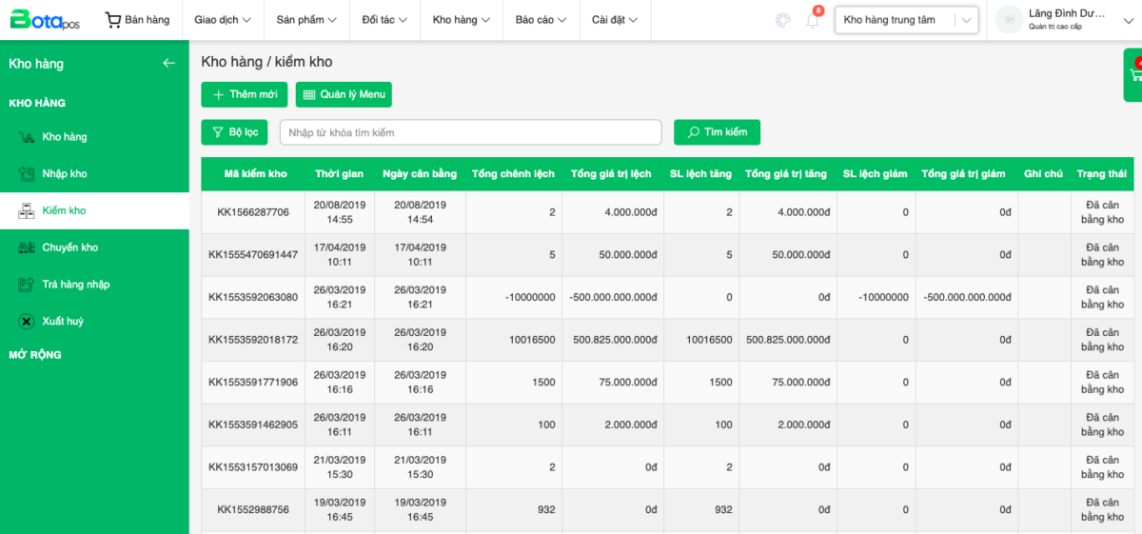This screenshot has width=1142, height=534.
Task: Click the Xuất huỷ circle-x icon
Action: coord(27,322)
